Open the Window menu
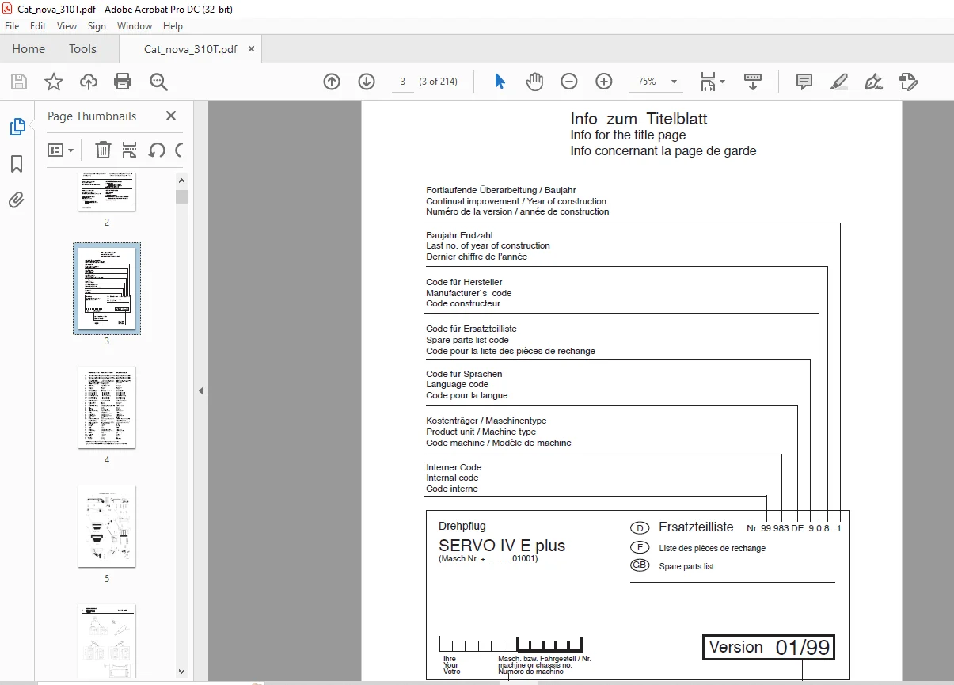The height and width of the screenshot is (685, 954). tap(135, 26)
